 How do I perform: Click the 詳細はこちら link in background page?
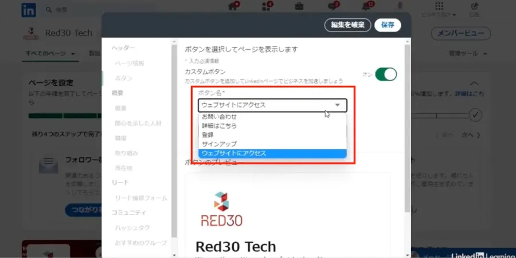pos(470,94)
